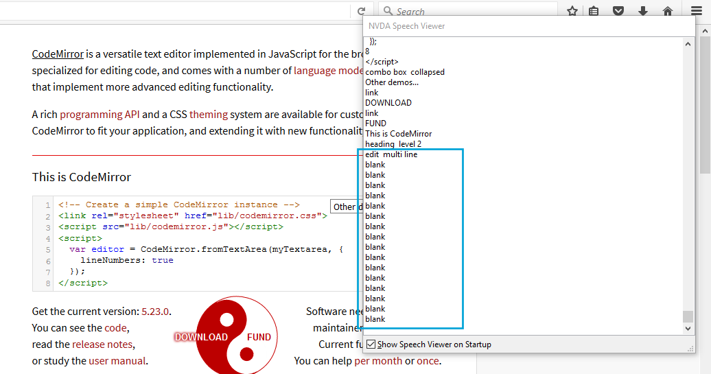This screenshot has height=374, width=711.
Task: Click the Speech Viewer scroll up arrow
Action: 688,44
